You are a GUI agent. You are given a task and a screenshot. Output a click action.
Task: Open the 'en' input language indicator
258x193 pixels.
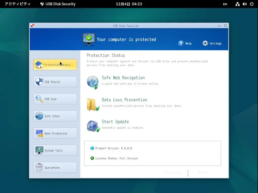pos(225,4)
